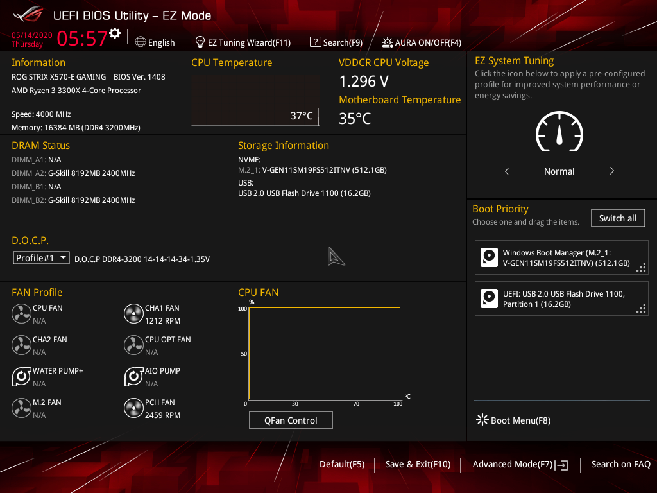Select the AIO PUMP icon
Screen dimensions: 657x493
pos(133,376)
